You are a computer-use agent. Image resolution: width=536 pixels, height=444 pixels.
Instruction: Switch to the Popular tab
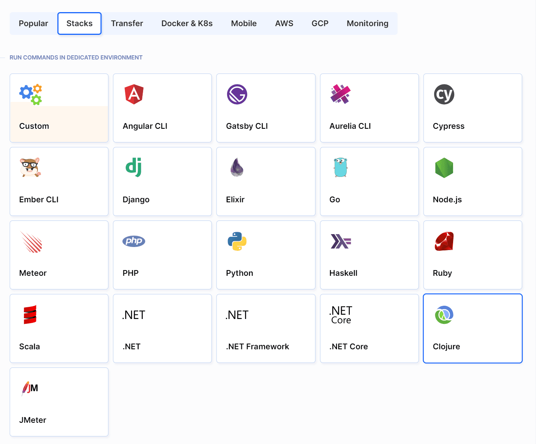(33, 23)
